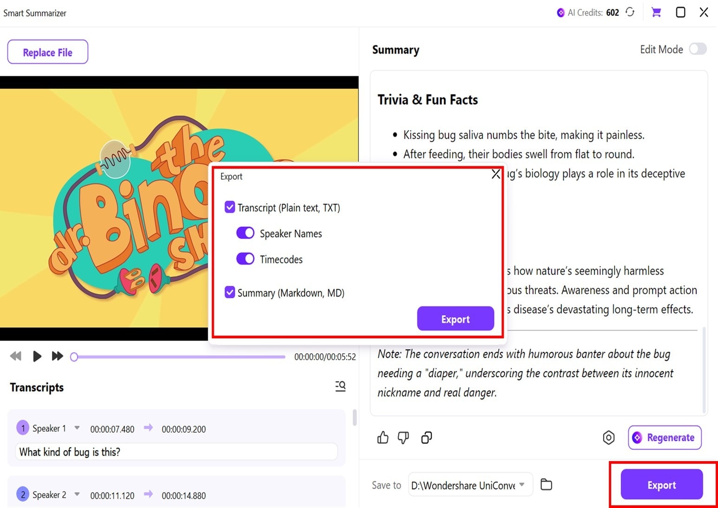
Task: Enable Edit Mode for the summary
Action: coord(698,49)
